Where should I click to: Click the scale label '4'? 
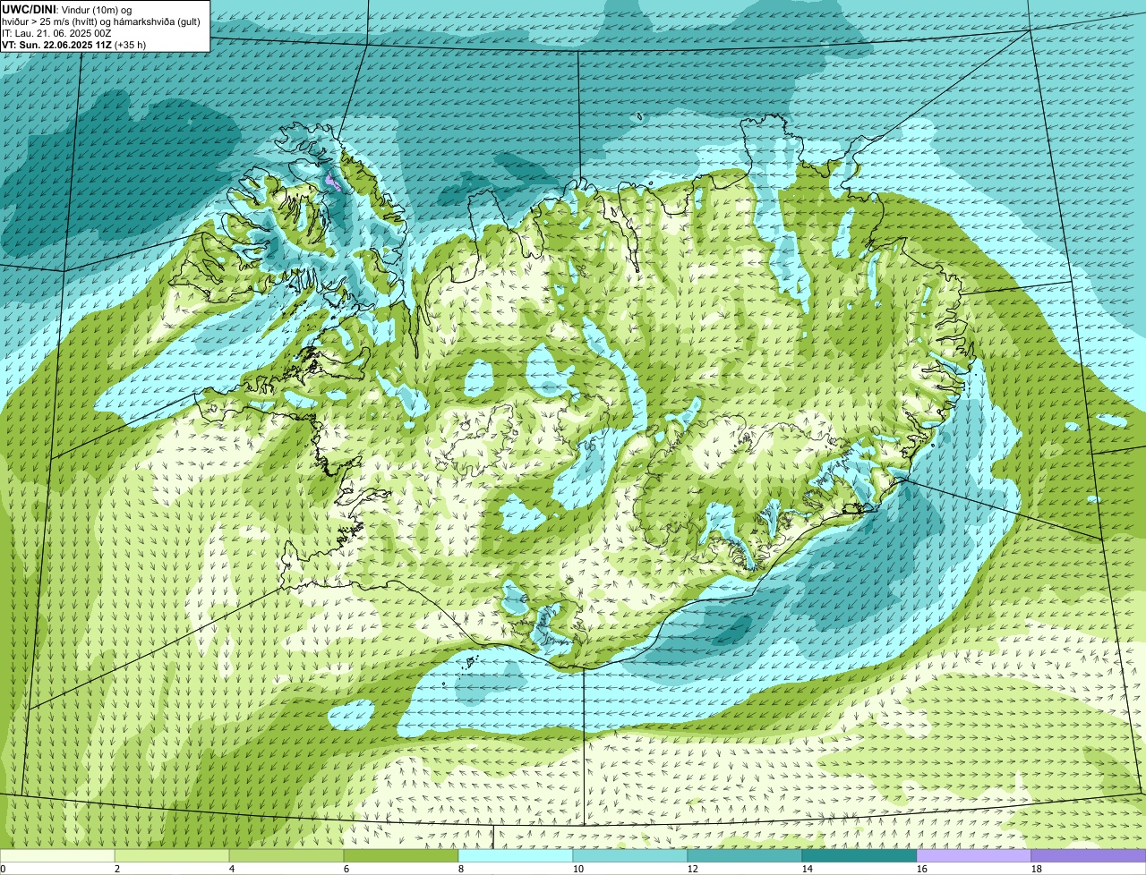[232, 869]
